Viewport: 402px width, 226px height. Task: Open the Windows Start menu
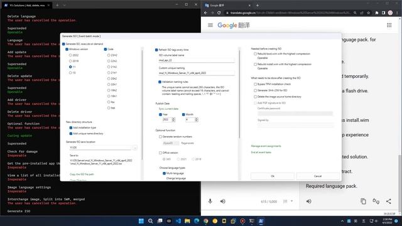coord(141,221)
